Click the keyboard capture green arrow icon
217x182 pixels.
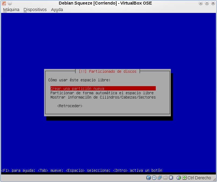[184, 178]
